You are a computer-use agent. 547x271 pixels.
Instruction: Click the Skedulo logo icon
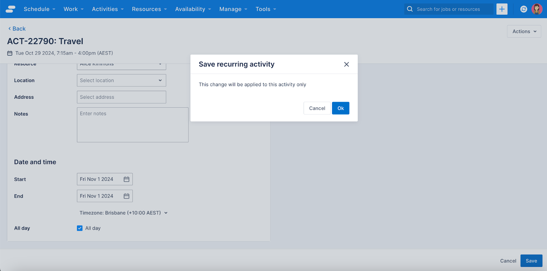click(x=11, y=9)
